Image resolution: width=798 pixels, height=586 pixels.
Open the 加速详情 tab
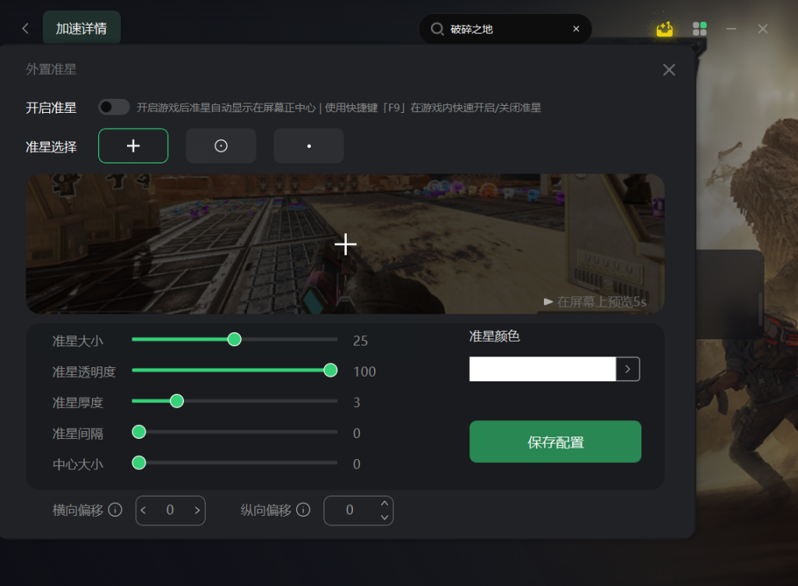click(x=81, y=28)
